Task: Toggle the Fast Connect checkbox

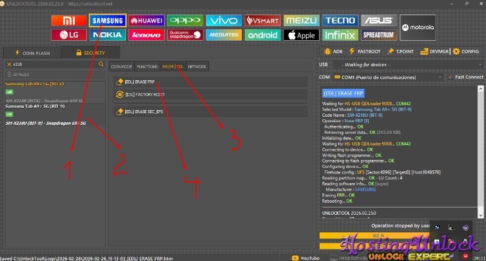Action: coord(450,77)
